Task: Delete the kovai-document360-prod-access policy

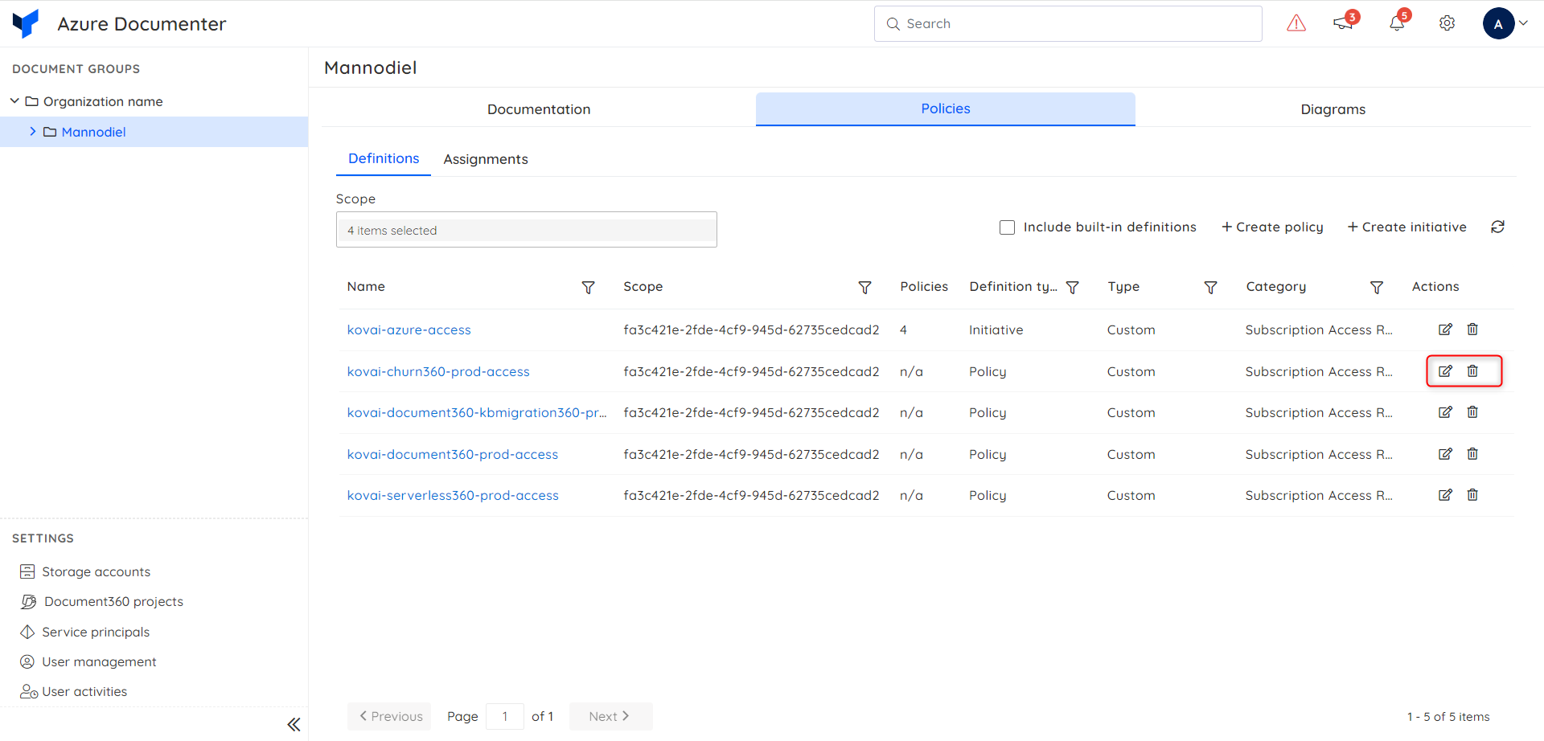Action: pos(1472,453)
